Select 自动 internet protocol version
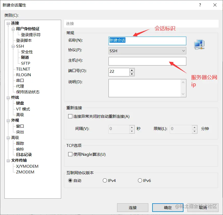 70,180
